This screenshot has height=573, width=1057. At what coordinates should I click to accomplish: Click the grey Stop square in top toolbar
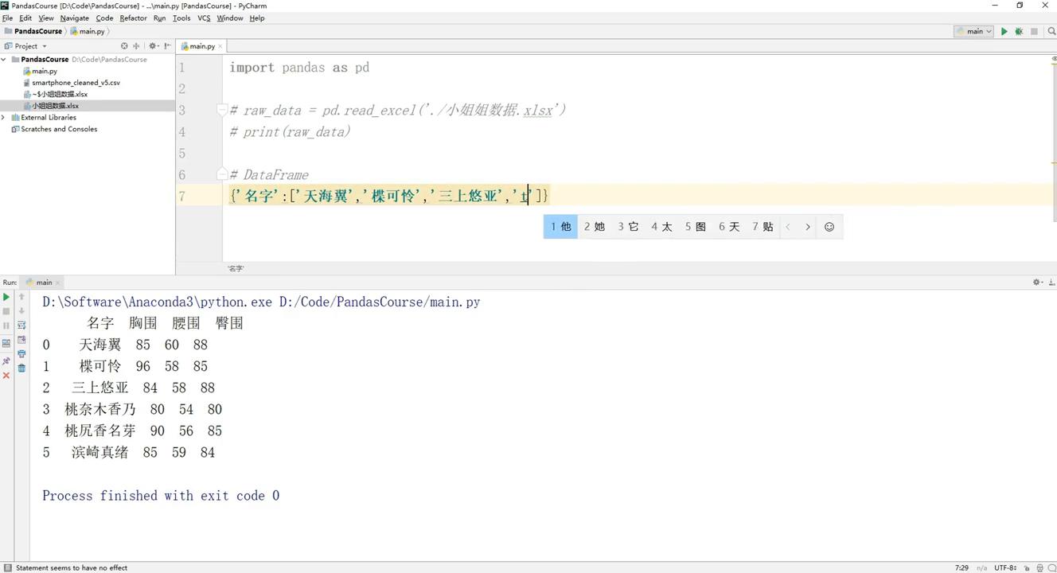click(1034, 32)
